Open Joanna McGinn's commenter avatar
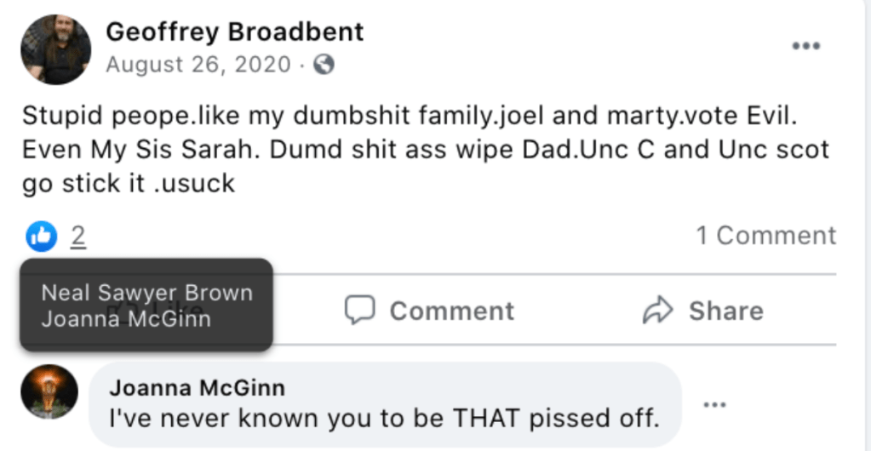This screenshot has width=871, height=451. tap(49, 392)
